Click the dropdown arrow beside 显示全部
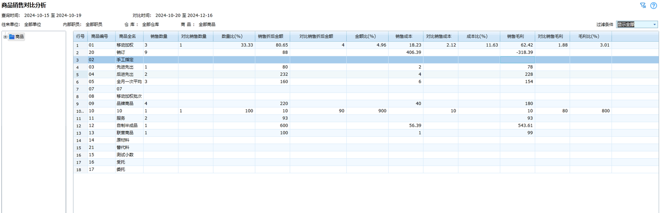 [654, 24]
